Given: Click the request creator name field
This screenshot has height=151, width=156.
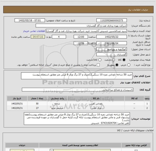Looking at the screenshot, I should pyautogui.click(x=86, y=31).
